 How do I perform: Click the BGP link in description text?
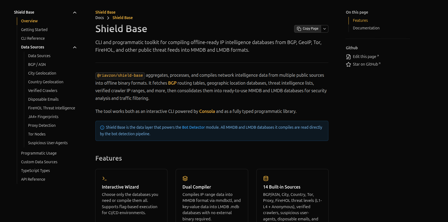(172, 83)
